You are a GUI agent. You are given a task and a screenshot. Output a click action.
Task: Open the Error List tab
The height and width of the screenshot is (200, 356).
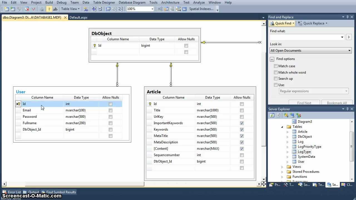pyautogui.click(x=12, y=192)
